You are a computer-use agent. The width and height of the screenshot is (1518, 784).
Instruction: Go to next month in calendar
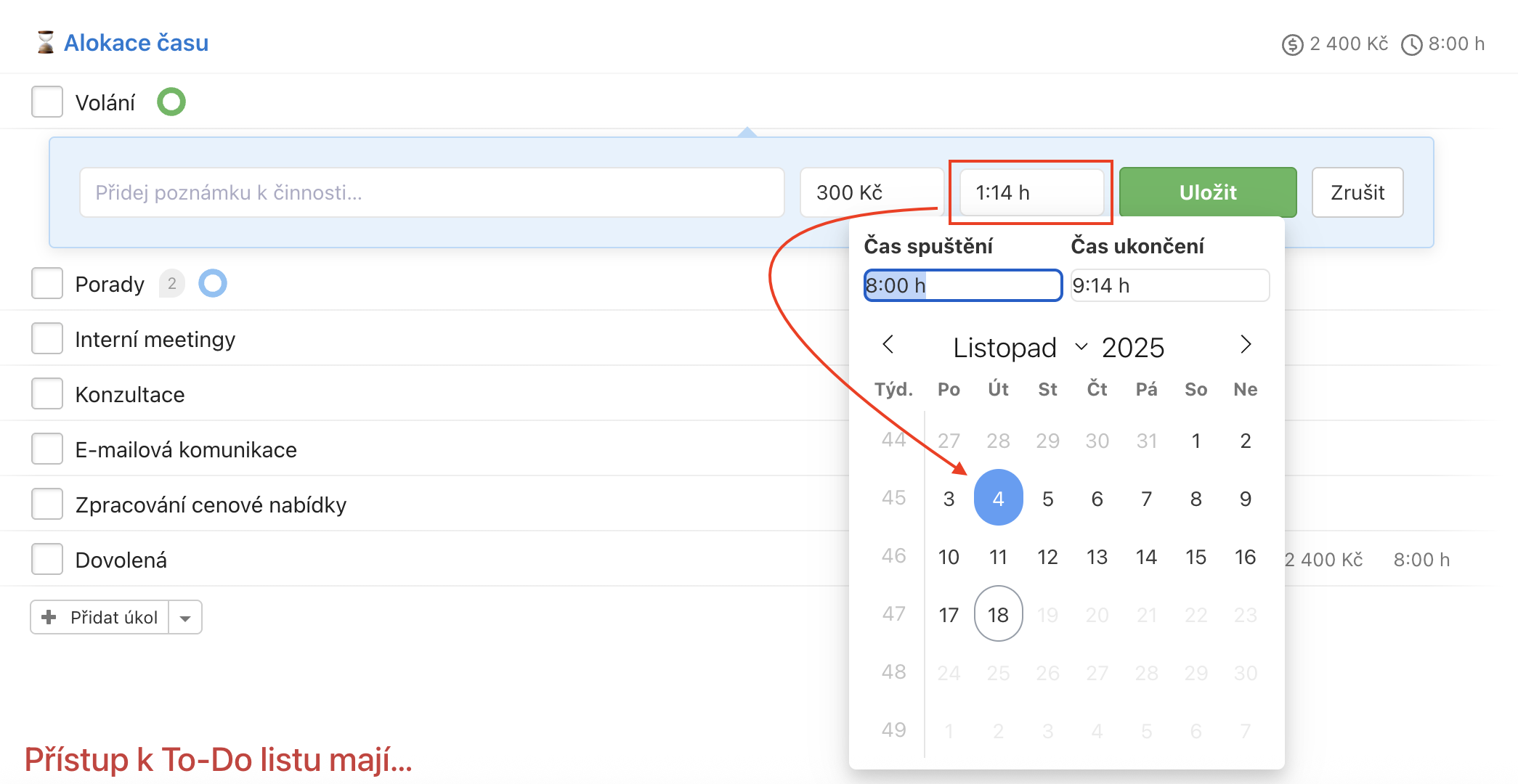pyautogui.click(x=1245, y=345)
